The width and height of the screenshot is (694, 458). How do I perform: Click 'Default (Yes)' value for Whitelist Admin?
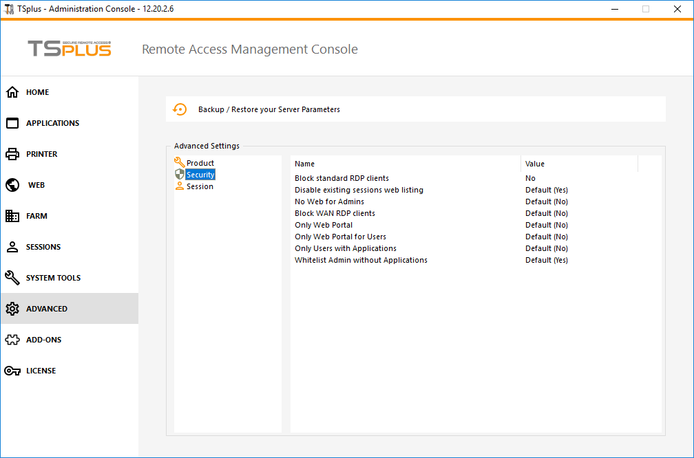tap(547, 260)
